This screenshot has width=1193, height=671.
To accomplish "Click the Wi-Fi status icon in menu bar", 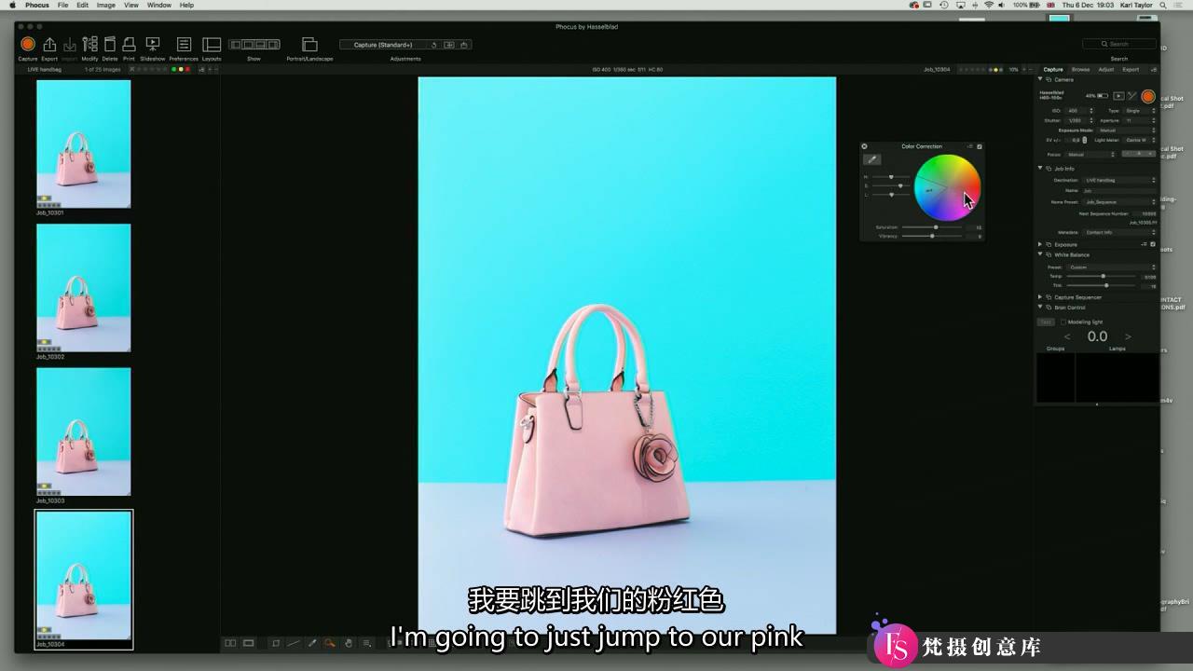I will coord(989,5).
